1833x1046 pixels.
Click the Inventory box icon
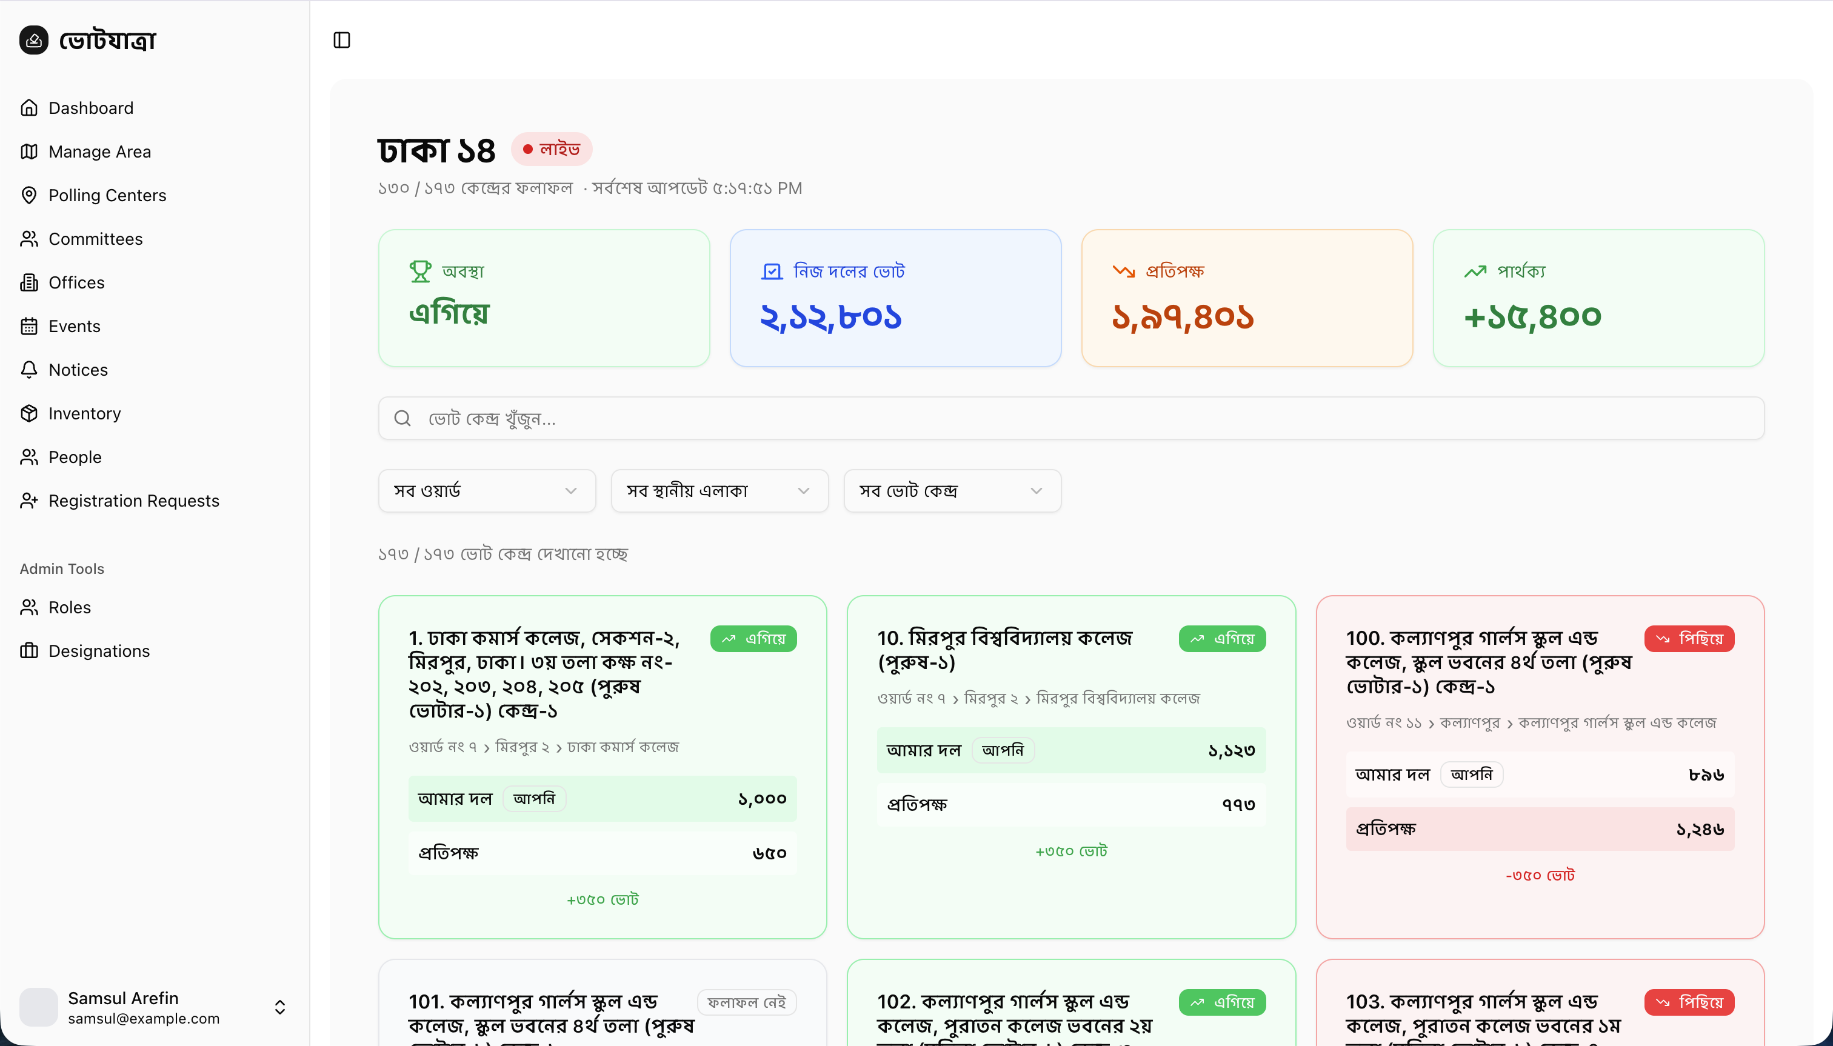tap(28, 413)
